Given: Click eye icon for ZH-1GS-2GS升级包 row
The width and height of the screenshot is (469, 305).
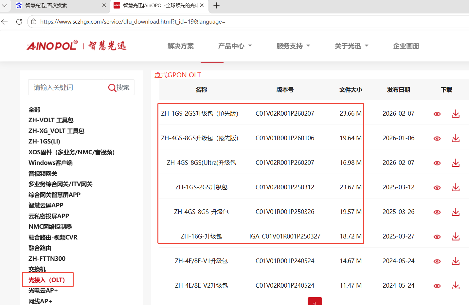Looking at the screenshot, I should pos(437,188).
